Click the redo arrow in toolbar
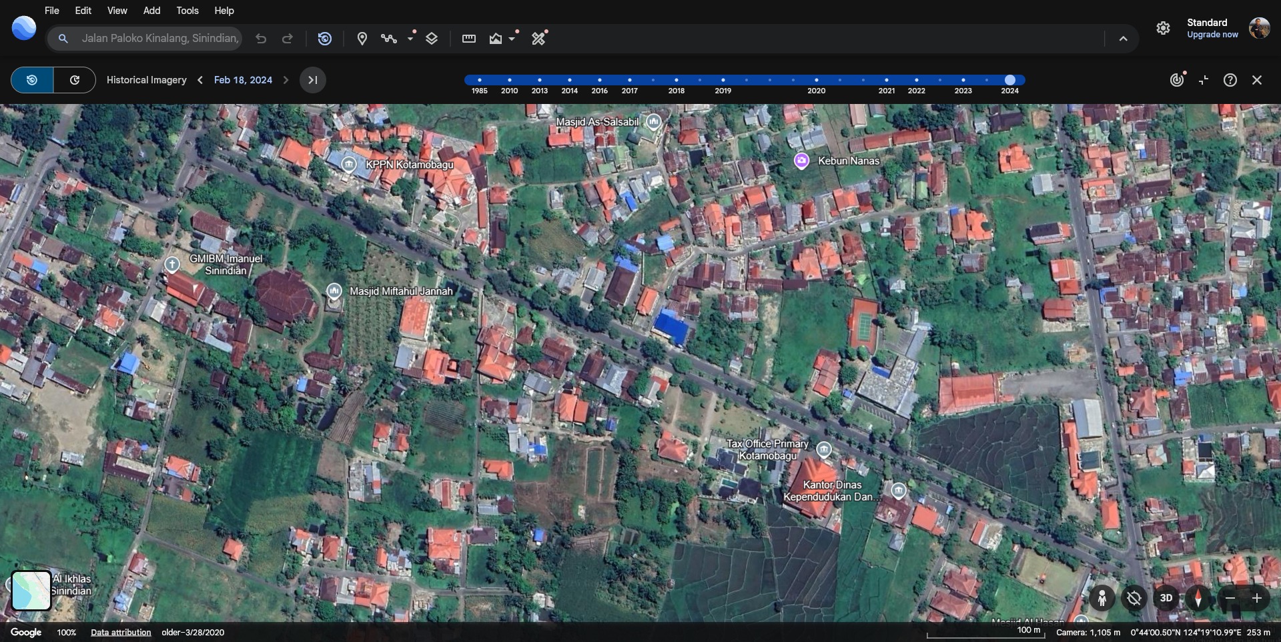 (x=288, y=39)
